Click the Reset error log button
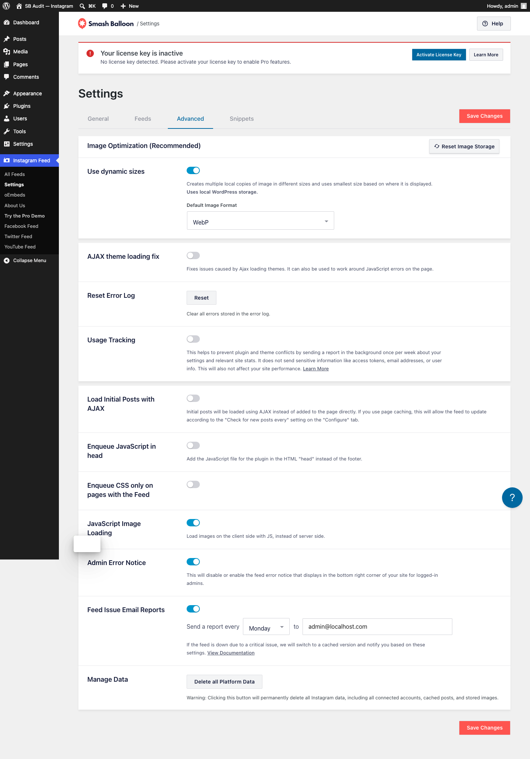This screenshot has height=759, width=530. pyautogui.click(x=201, y=298)
